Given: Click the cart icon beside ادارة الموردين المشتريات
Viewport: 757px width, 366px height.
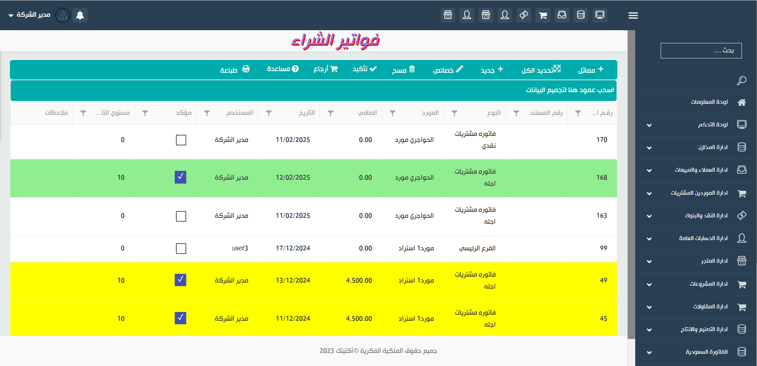Looking at the screenshot, I should point(741,193).
